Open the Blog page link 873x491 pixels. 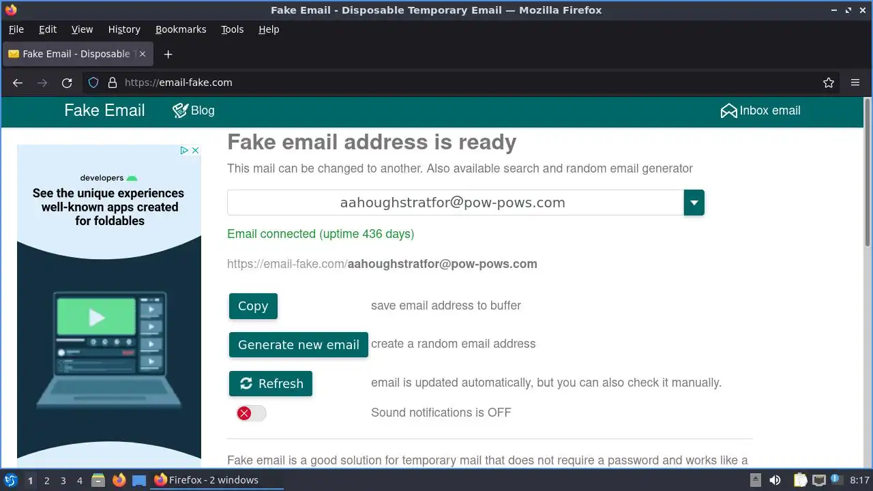click(x=194, y=110)
